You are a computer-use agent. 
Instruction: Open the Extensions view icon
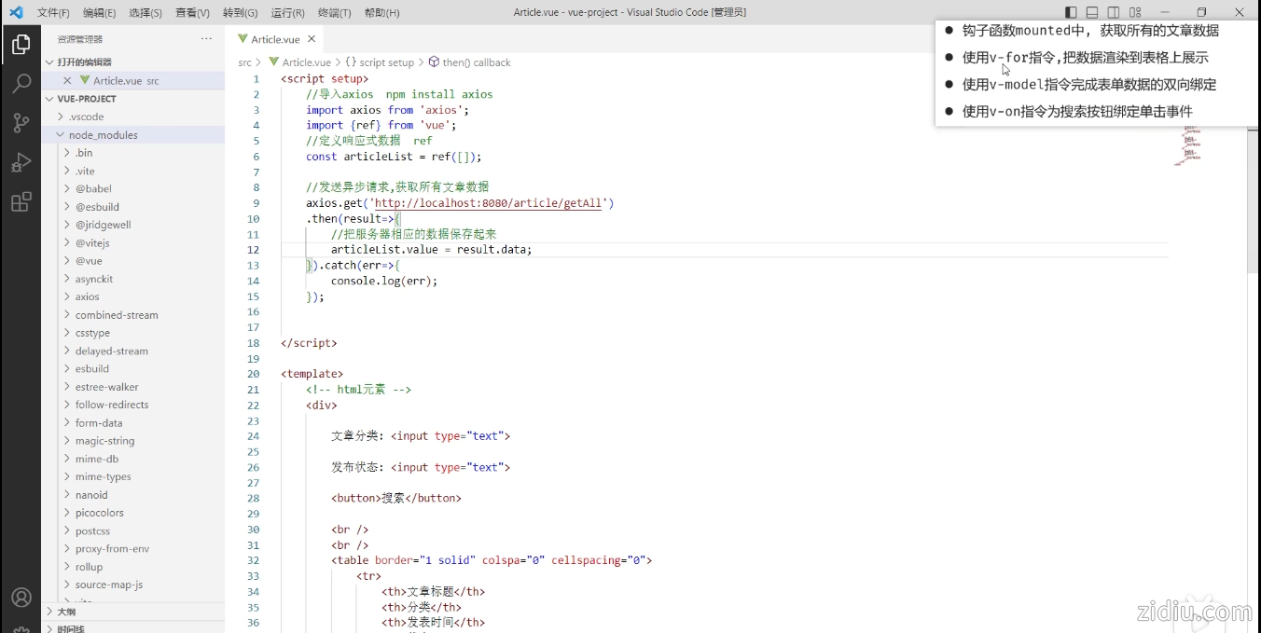pyautogui.click(x=21, y=202)
